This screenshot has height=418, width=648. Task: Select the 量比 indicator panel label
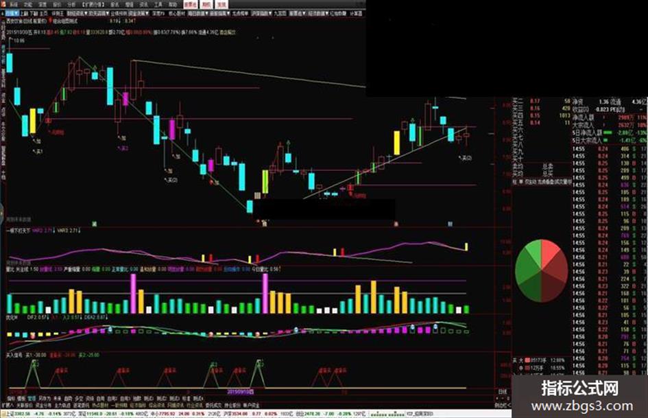pos(10,269)
